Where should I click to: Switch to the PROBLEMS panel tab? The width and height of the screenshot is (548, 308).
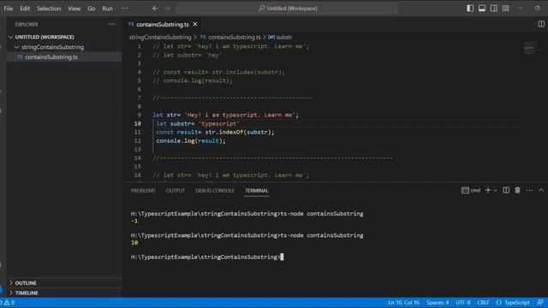[x=143, y=191]
